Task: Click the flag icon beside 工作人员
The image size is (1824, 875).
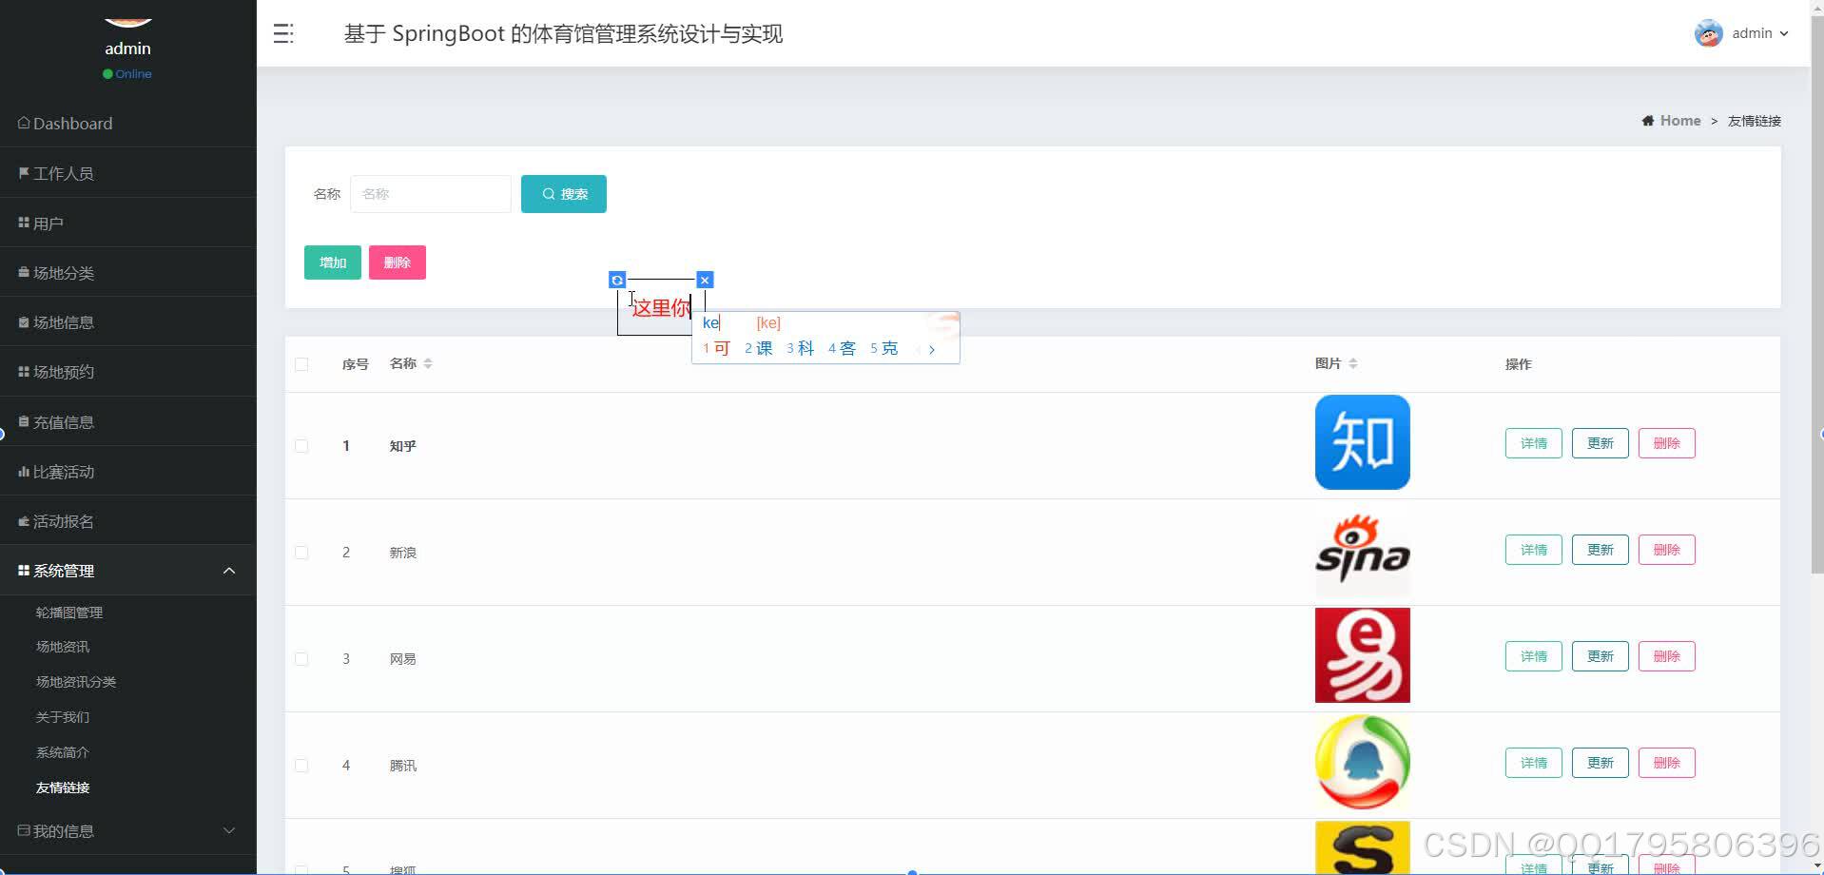Action: pos(24,173)
